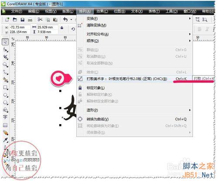The height and width of the screenshot is (181, 218).
Task: Open the 视图(V) menu
Action: (x=51, y=11)
